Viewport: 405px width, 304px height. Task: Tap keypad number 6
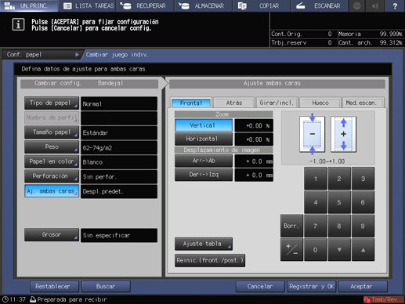(x=363, y=202)
